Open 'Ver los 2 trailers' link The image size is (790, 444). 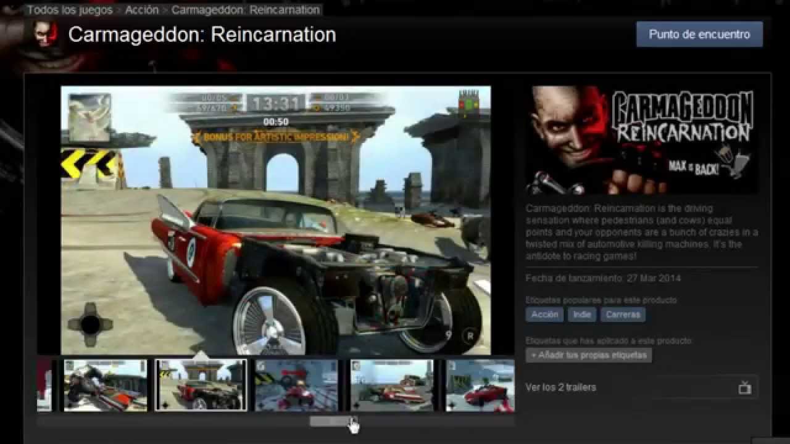[561, 387]
